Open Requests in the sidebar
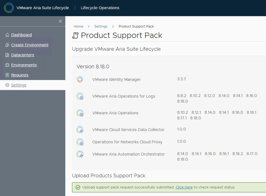 (20, 75)
